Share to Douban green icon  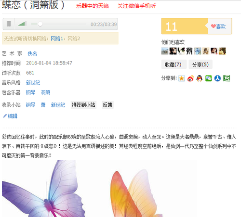[227, 78]
